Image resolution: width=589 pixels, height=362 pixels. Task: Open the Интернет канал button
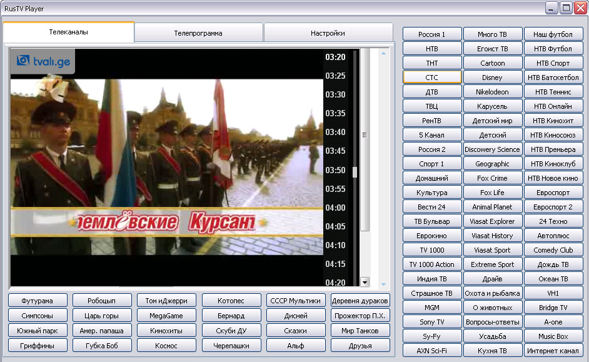553,351
